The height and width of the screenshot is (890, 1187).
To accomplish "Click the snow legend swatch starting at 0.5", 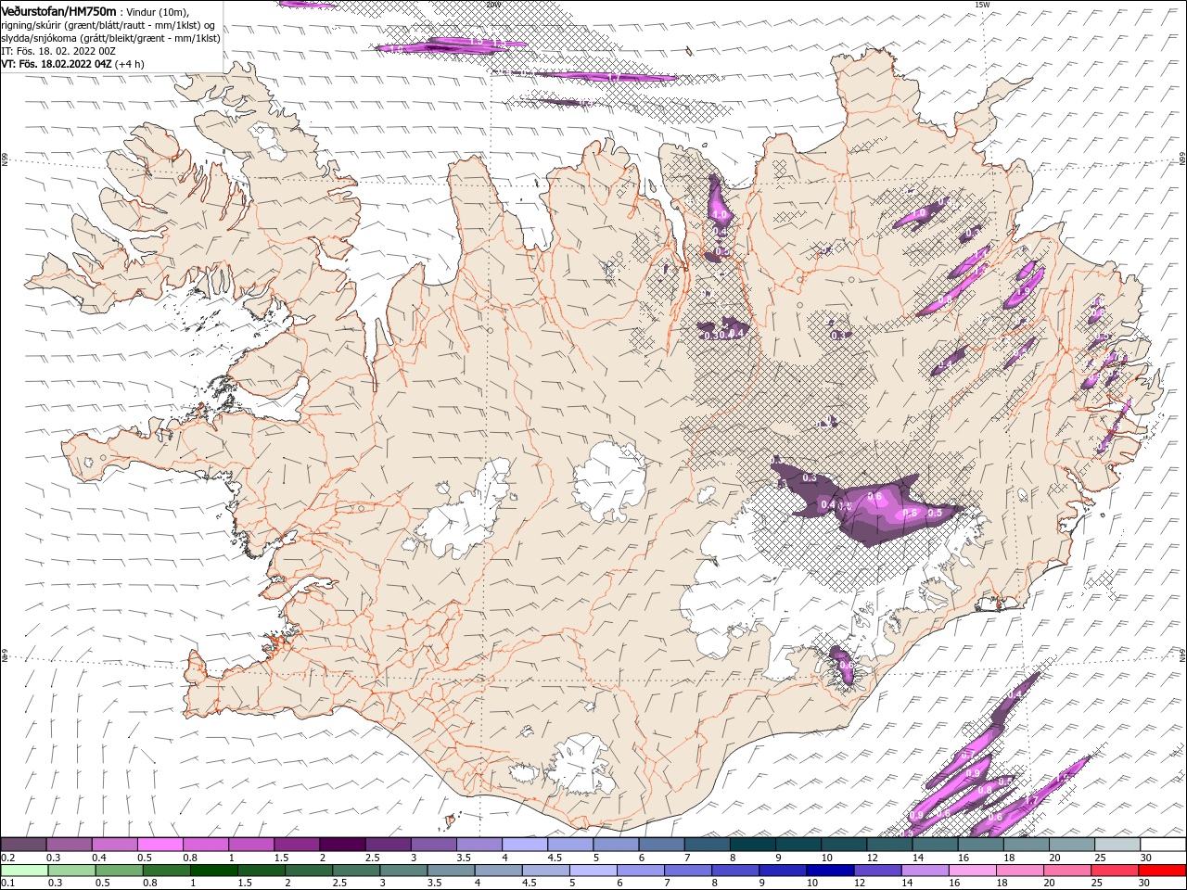I will point(160,845).
